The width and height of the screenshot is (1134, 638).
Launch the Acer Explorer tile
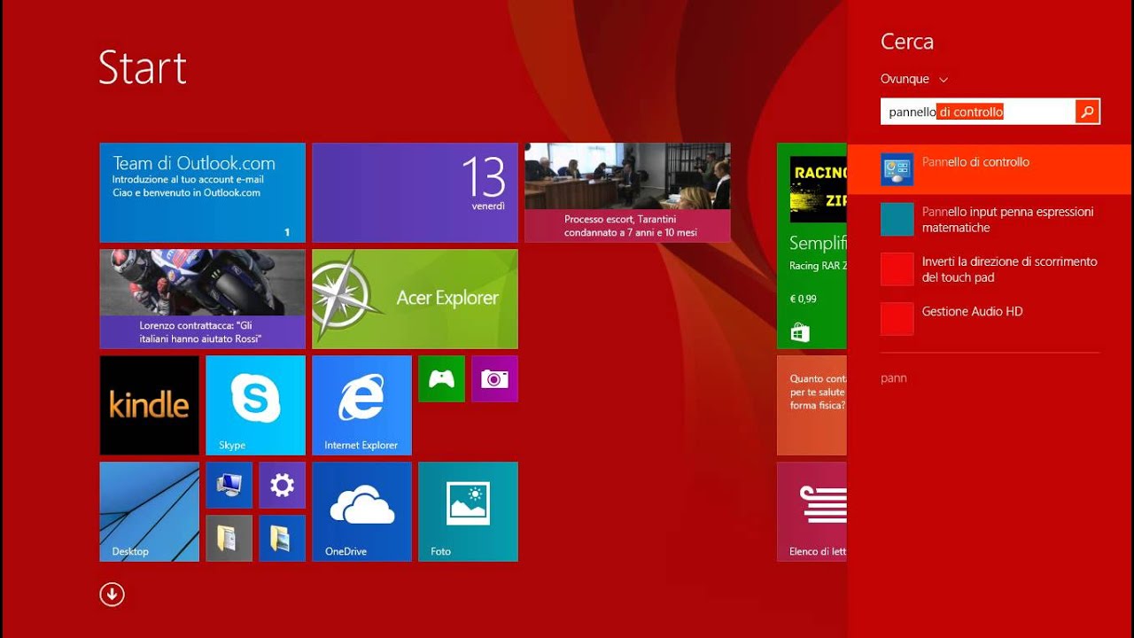point(415,299)
